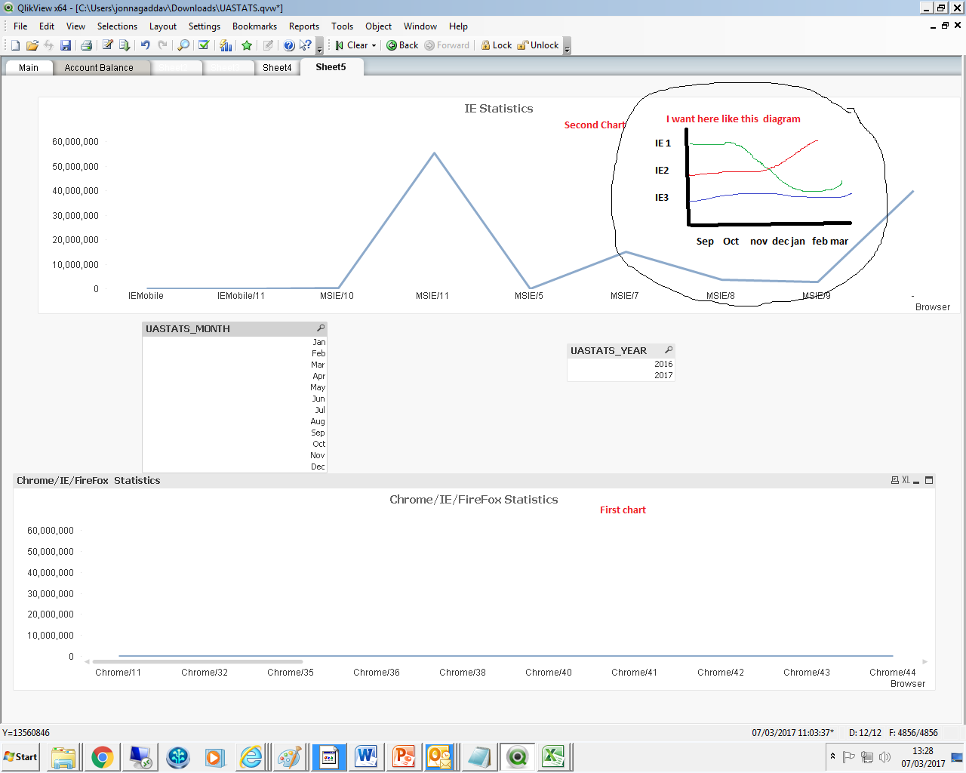This screenshot has height=773, width=966.
Task: Open the Bookmarks menu
Action: click(x=254, y=26)
